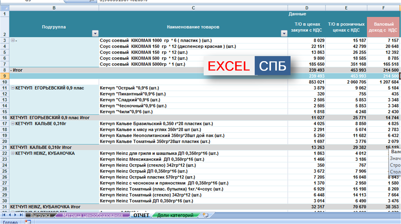This screenshot has height=224, width=401.
Task: Collapse the КЕТЧУП КАЛЬВЕ 0,310г group
Action: point(13,124)
